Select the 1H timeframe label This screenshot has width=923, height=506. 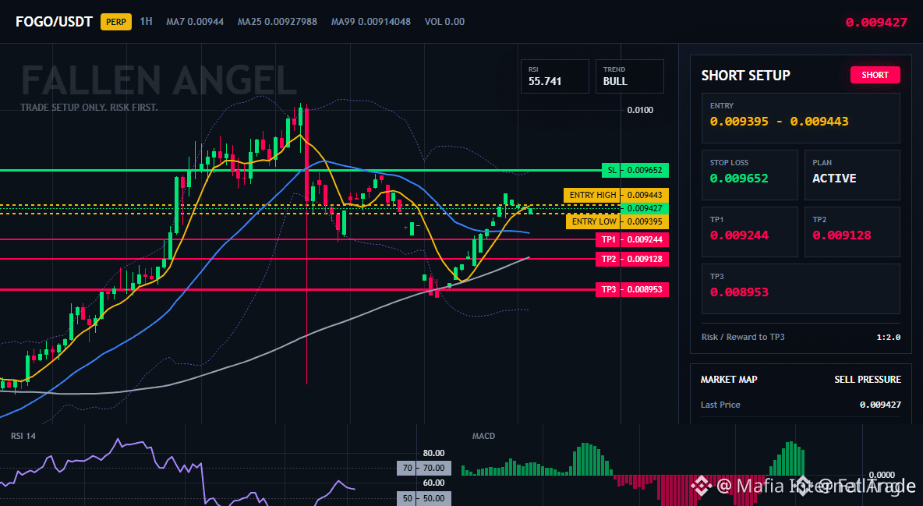click(x=146, y=21)
